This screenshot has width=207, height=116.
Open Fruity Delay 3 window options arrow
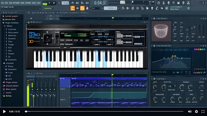click(152, 79)
